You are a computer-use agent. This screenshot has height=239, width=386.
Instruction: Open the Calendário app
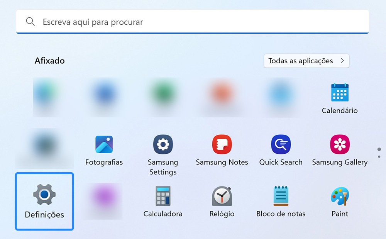point(340,98)
